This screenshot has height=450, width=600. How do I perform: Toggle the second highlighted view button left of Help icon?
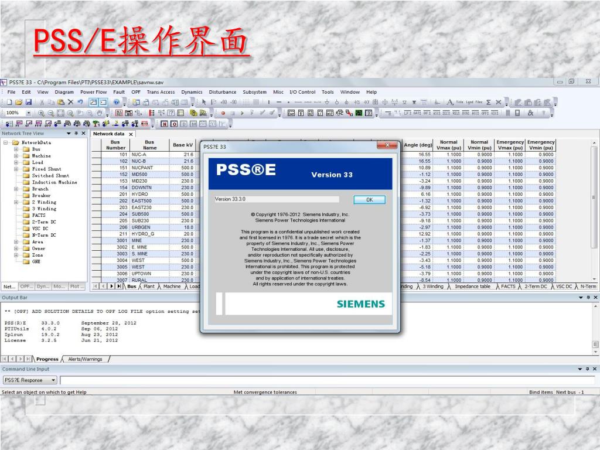103,102
